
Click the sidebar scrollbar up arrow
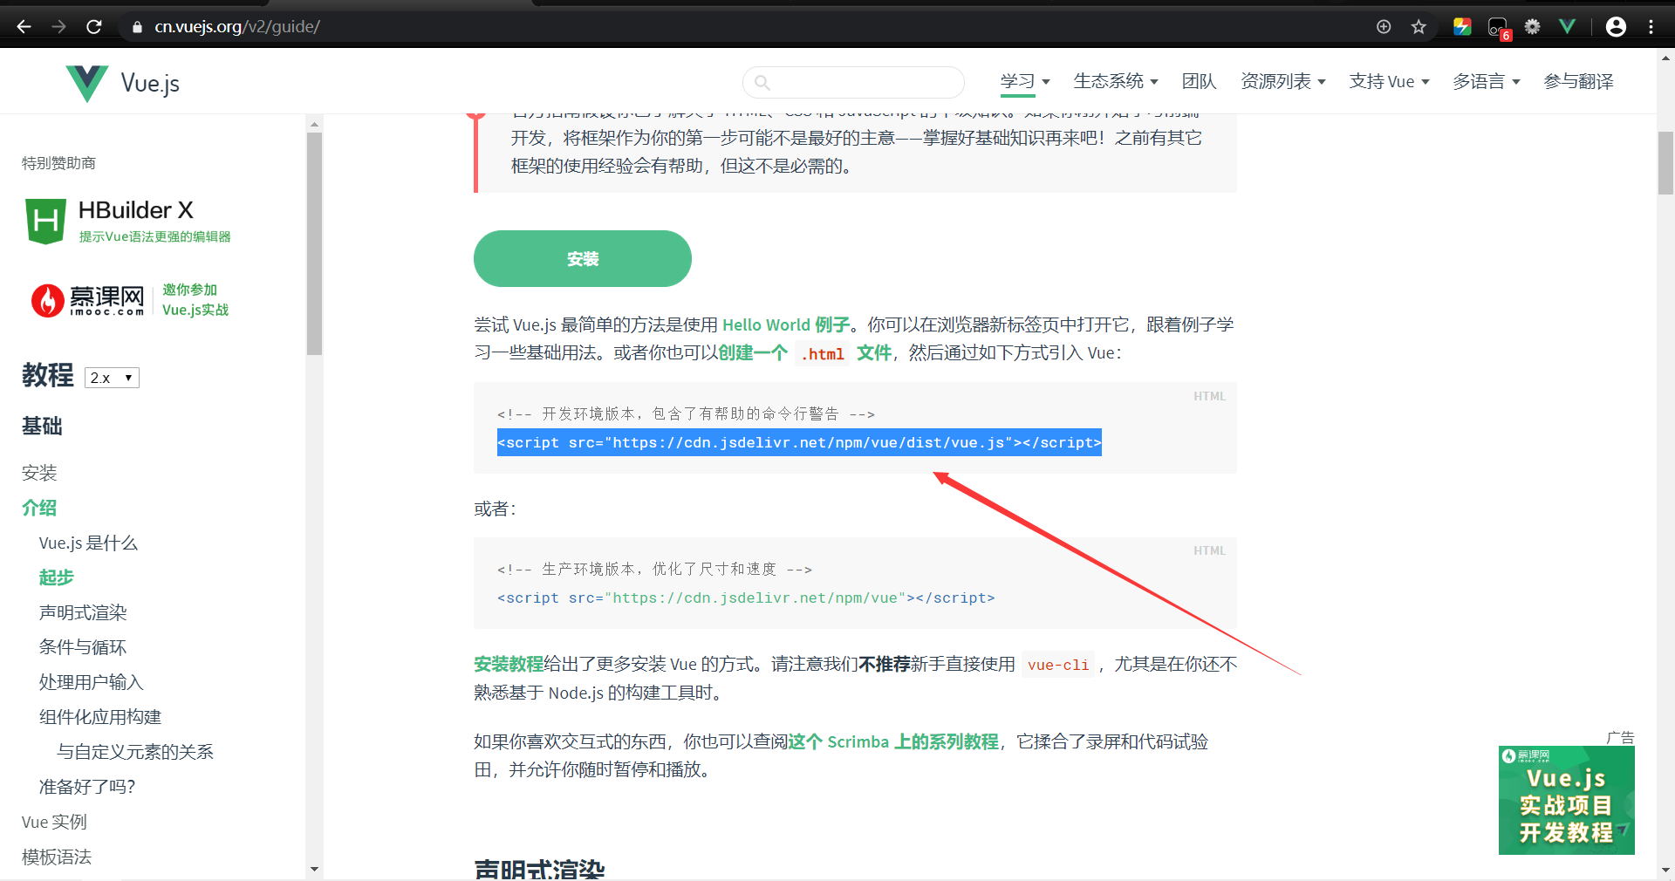(x=314, y=124)
